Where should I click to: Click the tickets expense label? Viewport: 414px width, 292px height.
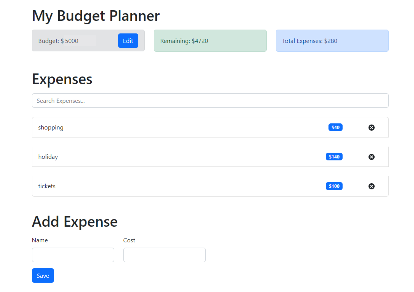click(47, 186)
